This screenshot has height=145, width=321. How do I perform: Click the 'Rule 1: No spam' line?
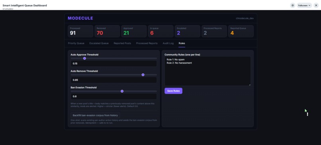[x=176, y=59]
